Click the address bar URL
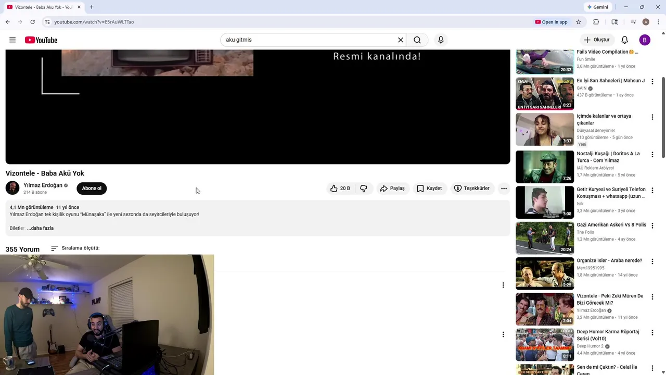This screenshot has height=375, width=666. 94,22
